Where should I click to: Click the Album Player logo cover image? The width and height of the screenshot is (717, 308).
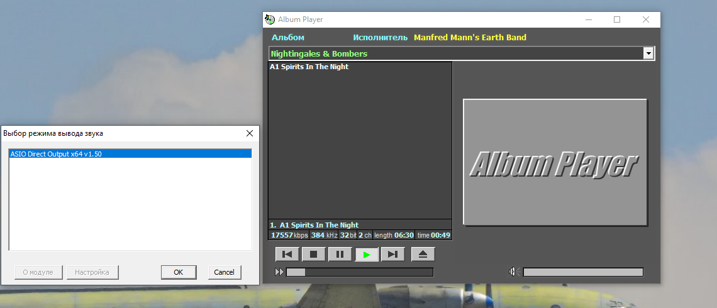coord(555,162)
